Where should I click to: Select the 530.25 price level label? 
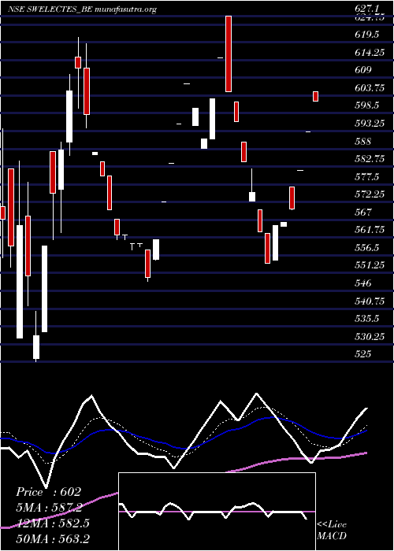tap(370, 337)
